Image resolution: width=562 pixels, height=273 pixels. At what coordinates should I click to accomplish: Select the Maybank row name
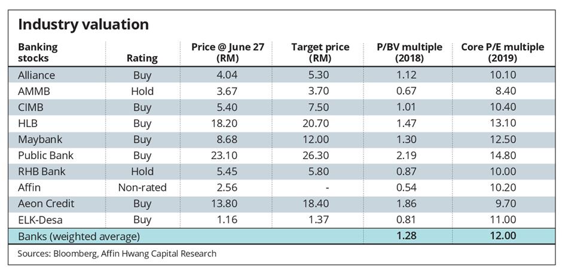pyautogui.click(x=39, y=139)
